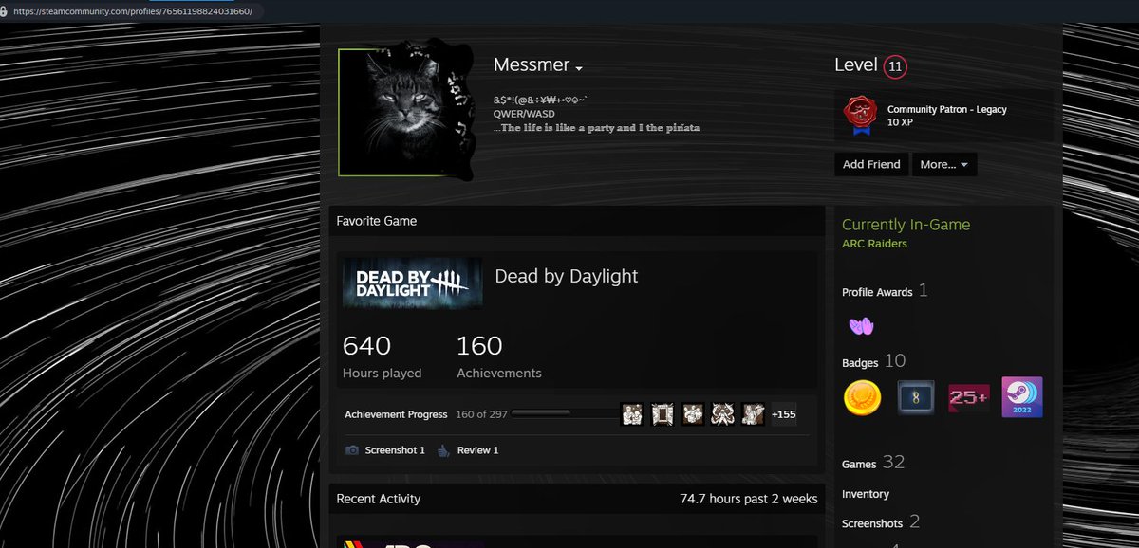This screenshot has height=548, width=1139.
Task: Click the lock icon in address bar
Action: 6,11
